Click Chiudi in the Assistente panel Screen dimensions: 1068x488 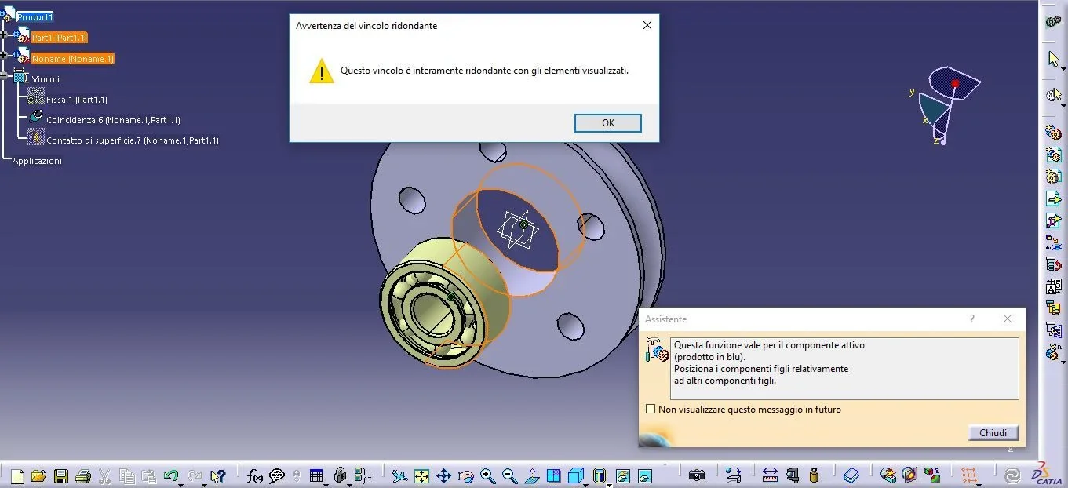pyautogui.click(x=993, y=433)
